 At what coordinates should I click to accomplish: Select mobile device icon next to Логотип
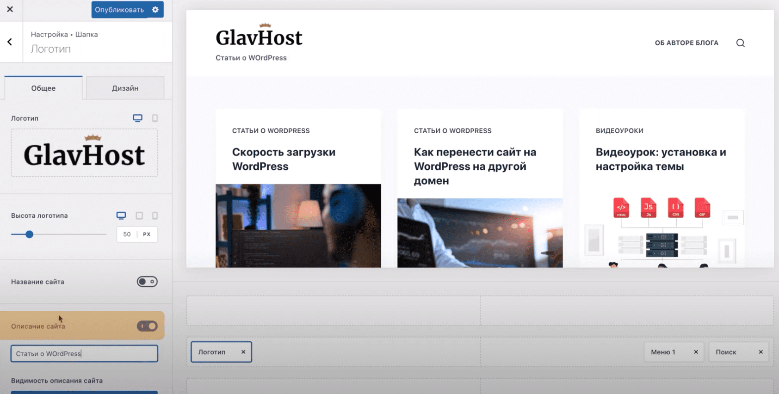(155, 118)
